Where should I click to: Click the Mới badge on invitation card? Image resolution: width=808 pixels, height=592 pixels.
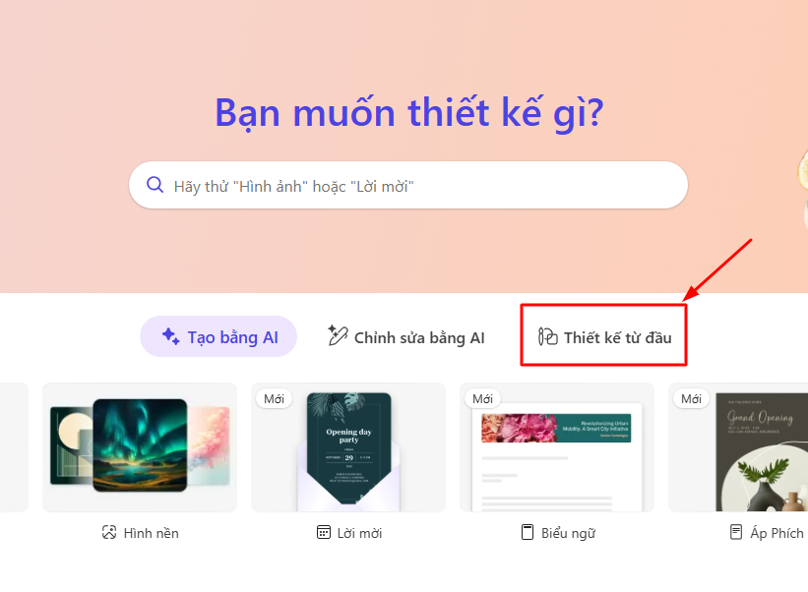[x=275, y=399]
